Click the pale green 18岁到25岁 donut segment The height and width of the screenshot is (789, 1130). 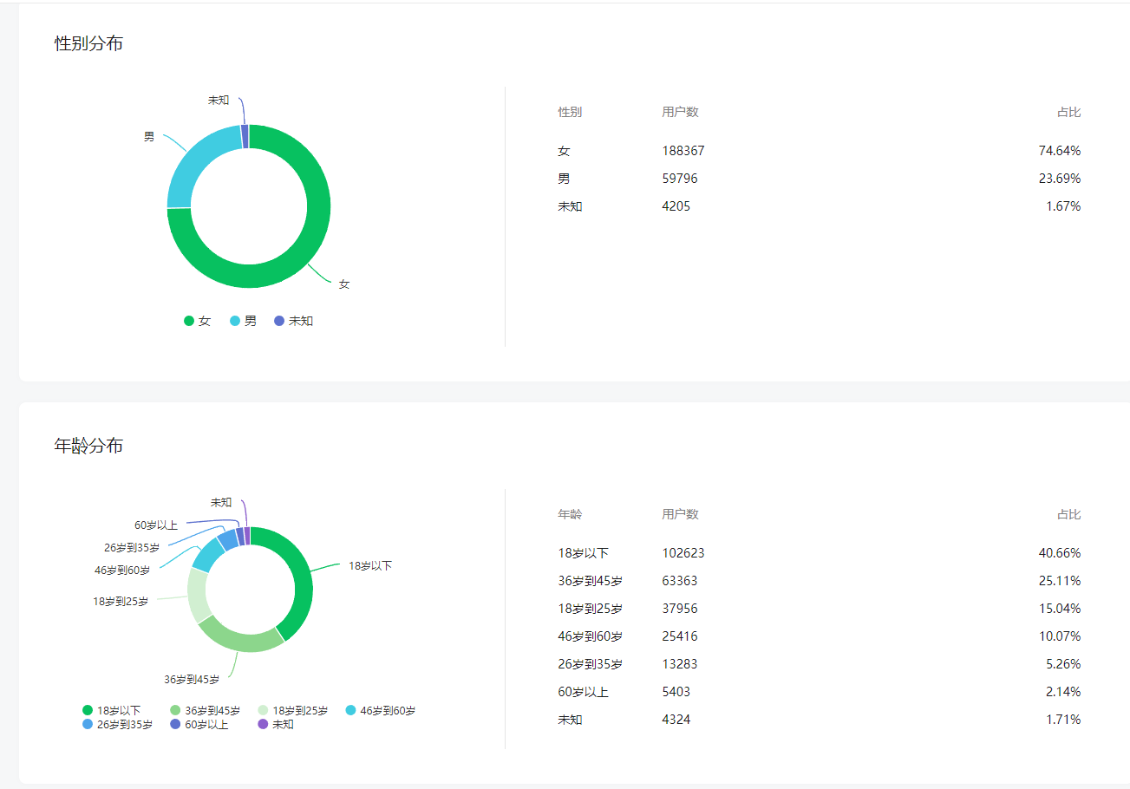(197, 597)
